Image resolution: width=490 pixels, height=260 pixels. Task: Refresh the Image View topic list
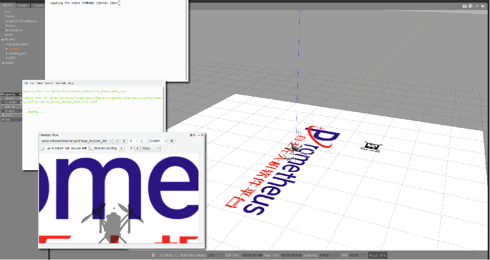tap(117, 141)
